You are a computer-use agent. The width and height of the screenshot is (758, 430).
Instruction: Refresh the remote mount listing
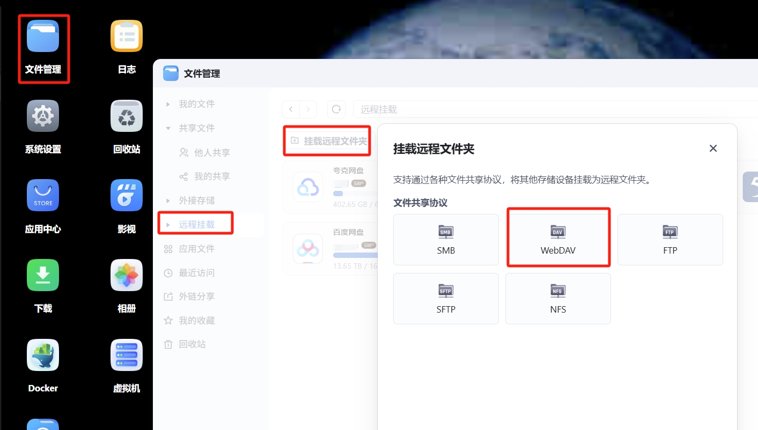pos(336,109)
